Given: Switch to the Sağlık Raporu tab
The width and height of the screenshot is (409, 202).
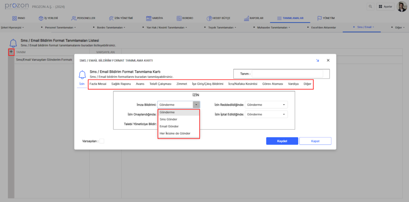Looking at the screenshot, I should (x=121, y=84).
